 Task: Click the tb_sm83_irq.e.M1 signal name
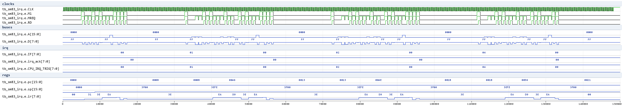tap(17, 14)
